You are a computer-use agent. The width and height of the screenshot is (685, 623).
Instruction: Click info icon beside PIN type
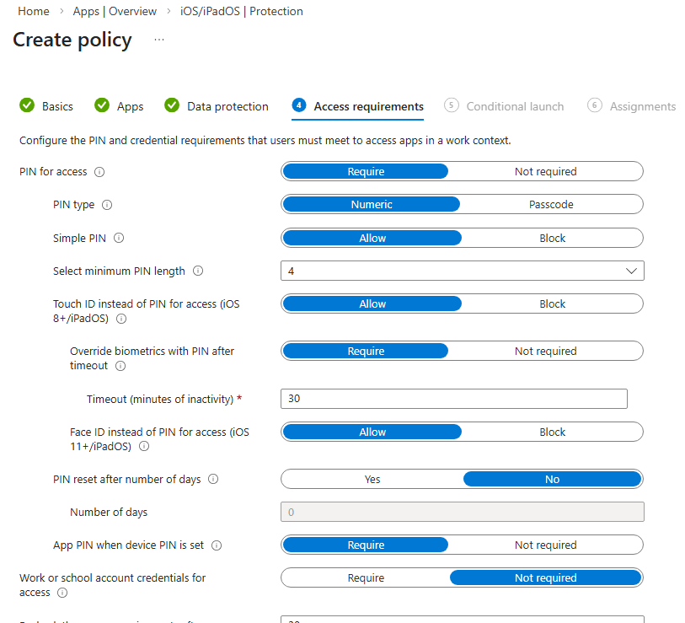point(107,205)
